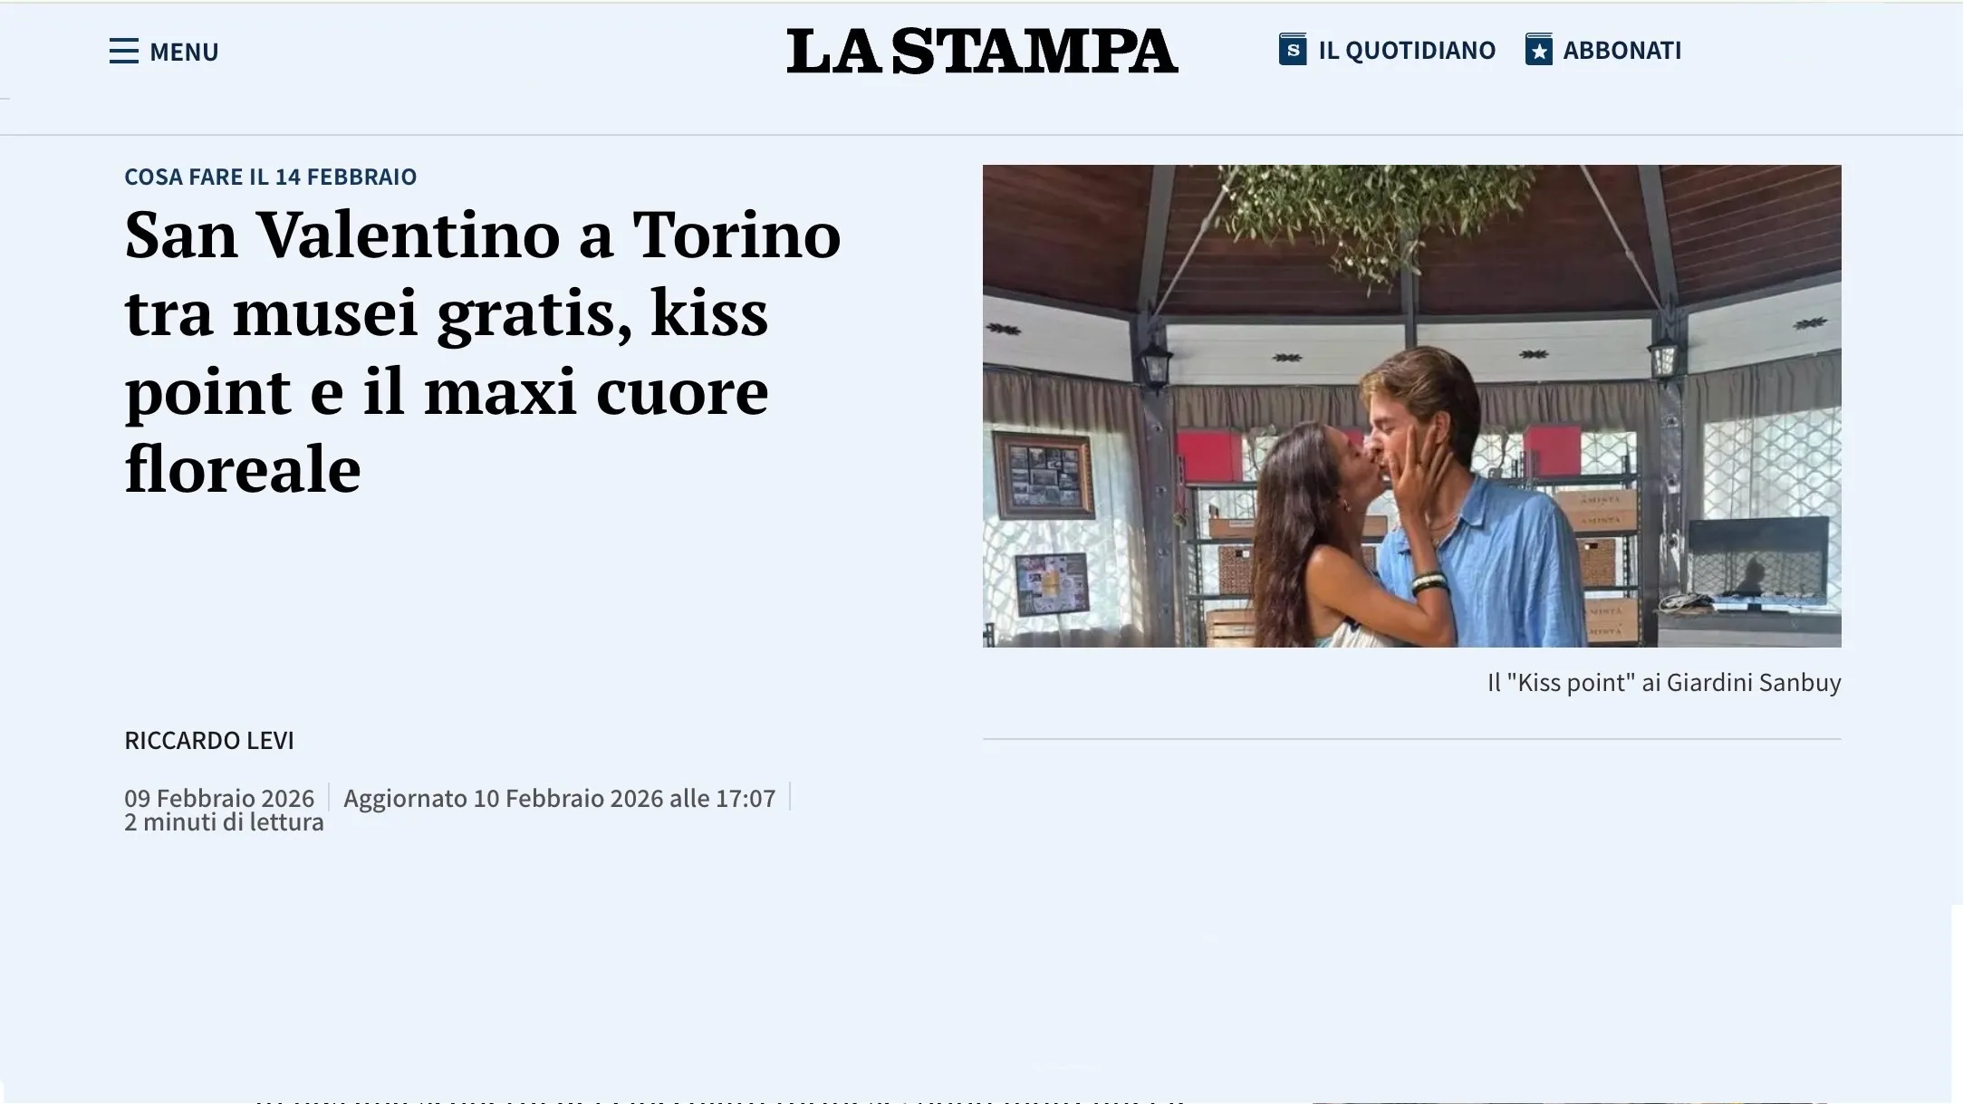The image size is (1963, 1104).
Task: Click the Il Quotidiano newspaper icon
Action: pos(1293,49)
